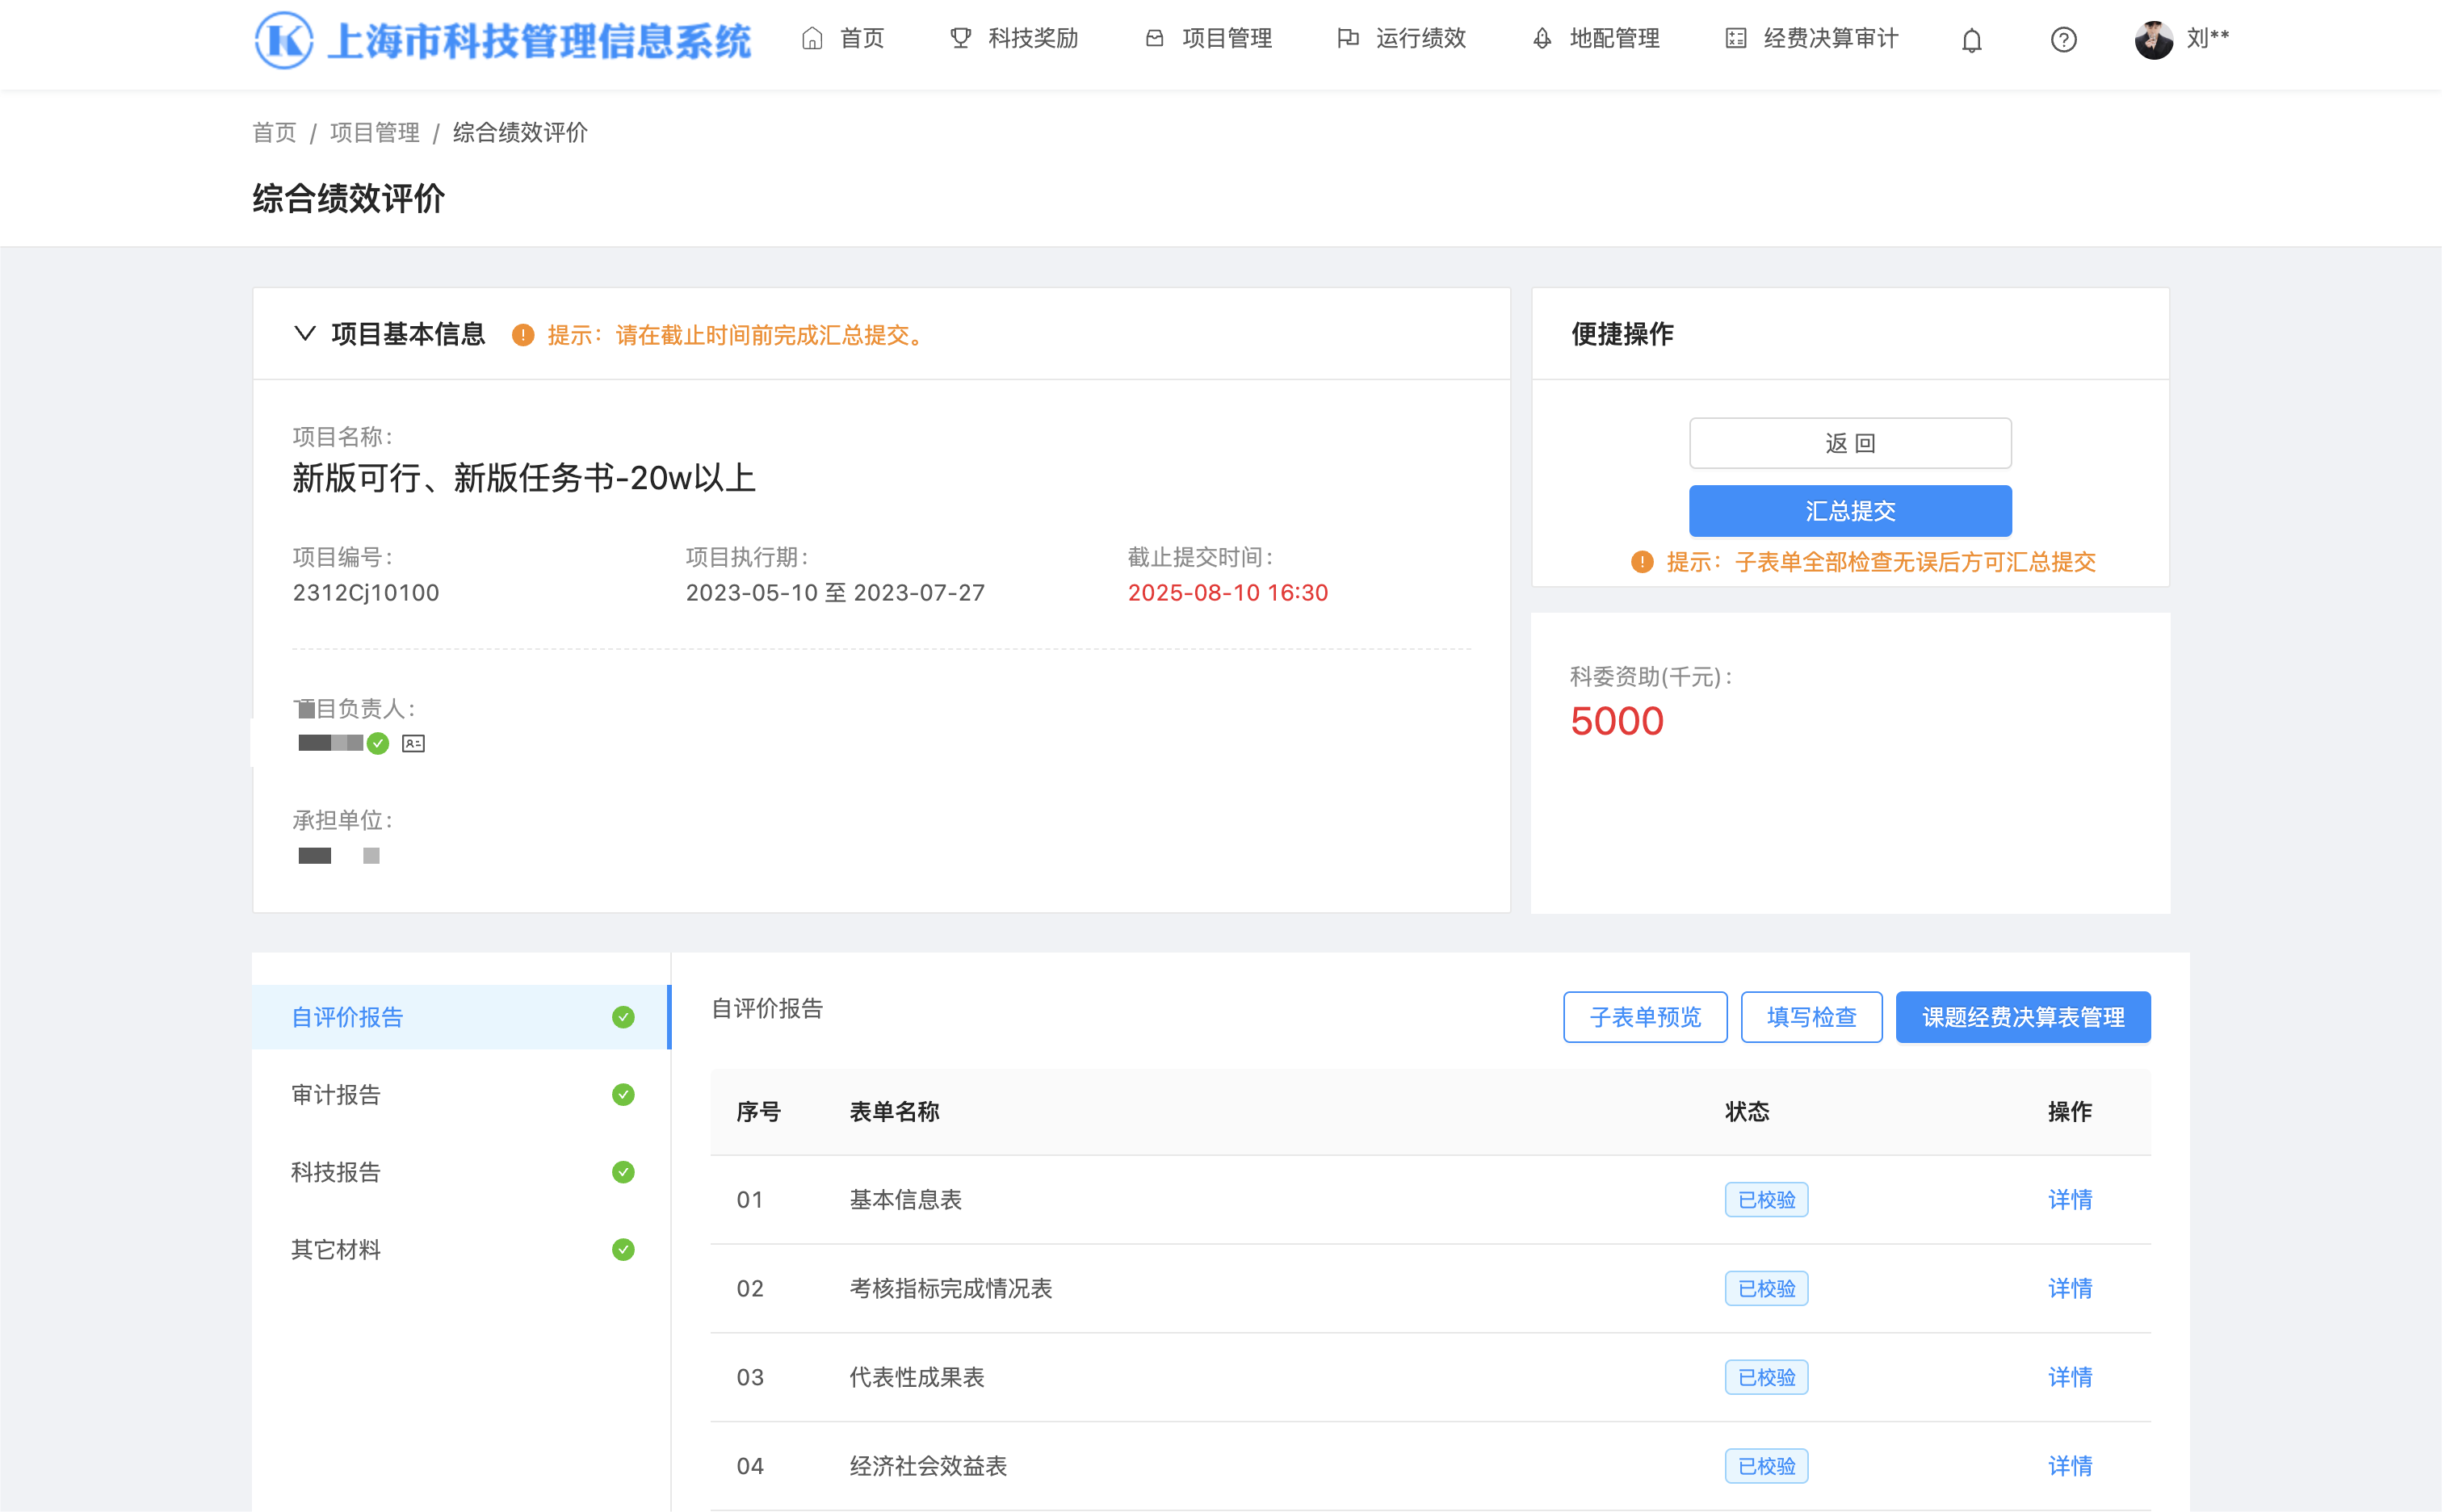Click green verified checkmark next to project leader
This screenshot has width=2442, height=1512.
pos(377,743)
